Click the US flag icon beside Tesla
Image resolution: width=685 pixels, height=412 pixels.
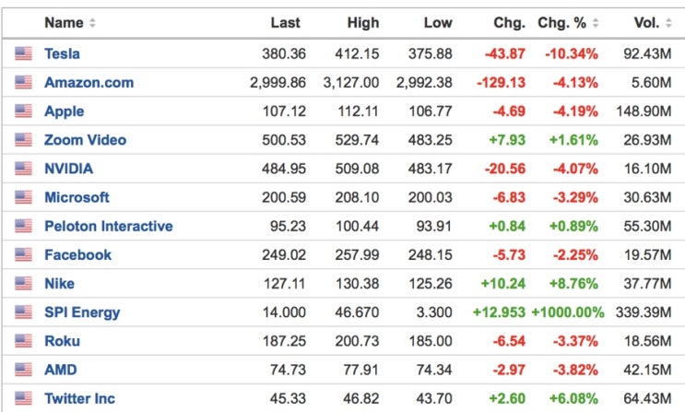point(23,53)
